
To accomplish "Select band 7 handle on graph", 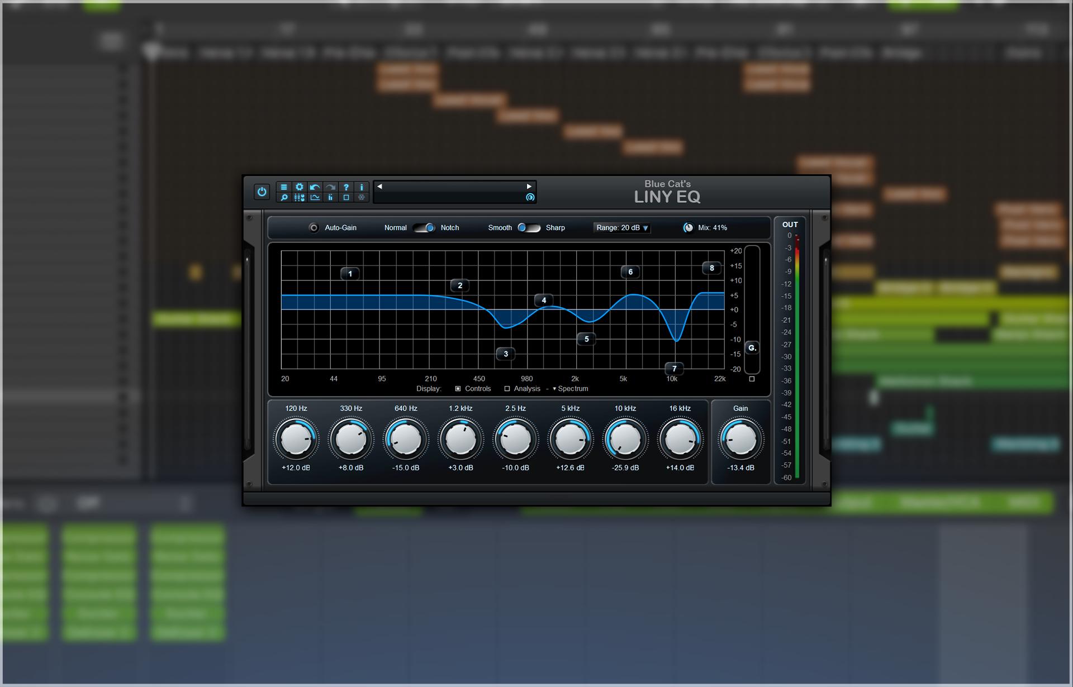I will click(675, 369).
